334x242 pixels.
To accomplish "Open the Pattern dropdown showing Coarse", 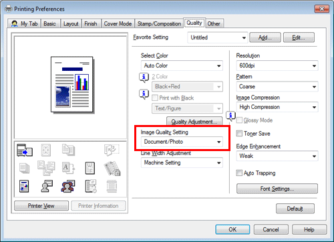I will pyautogui.click(x=277, y=86).
